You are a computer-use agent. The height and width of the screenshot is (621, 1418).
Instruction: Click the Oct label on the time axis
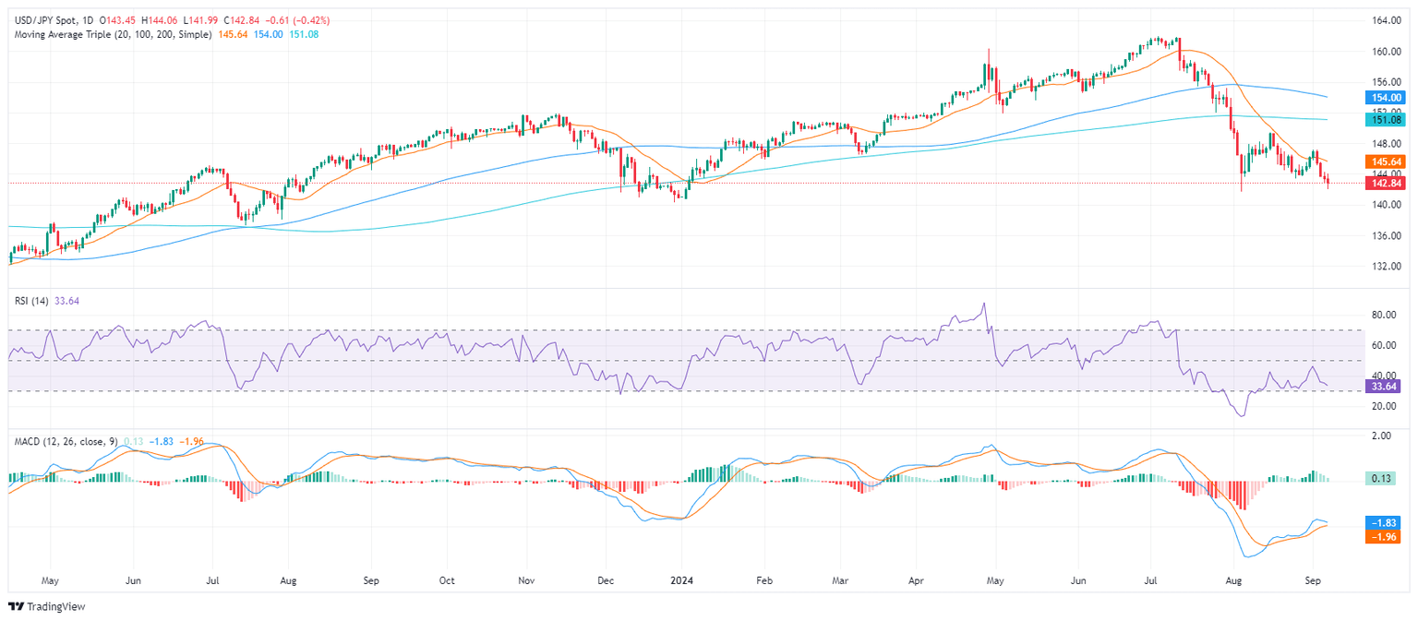click(x=447, y=582)
